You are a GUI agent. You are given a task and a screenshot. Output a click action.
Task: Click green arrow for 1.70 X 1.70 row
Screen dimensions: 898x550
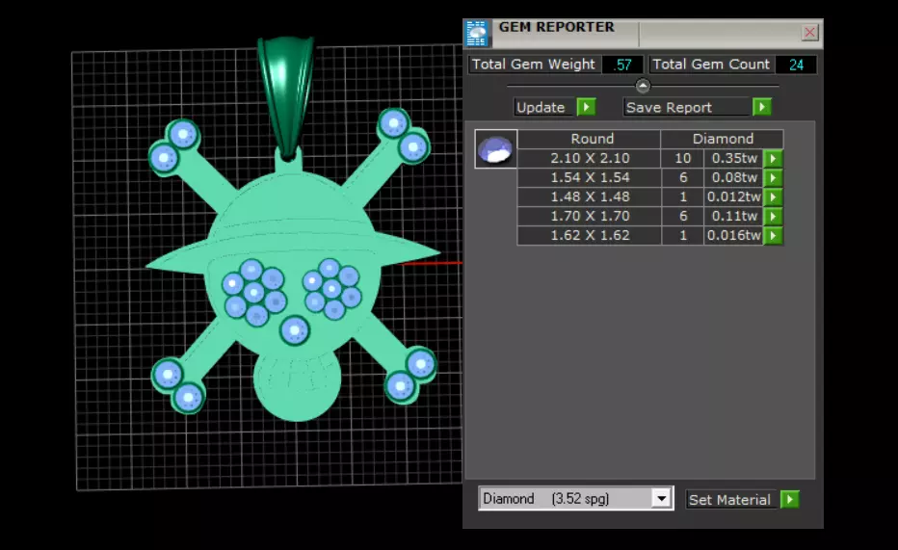[x=773, y=217]
